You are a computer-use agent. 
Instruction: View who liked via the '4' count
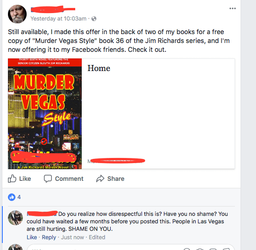click(x=19, y=197)
